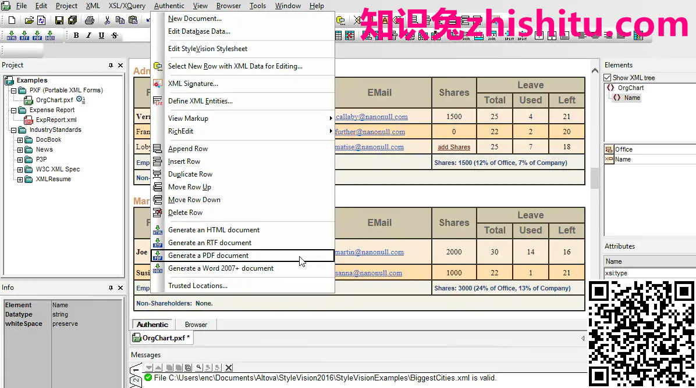Image resolution: width=696 pixels, height=388 pixels.
Task: Collapse the PXF (Portable XML Forms) folder
Action: pyautogui.click(x=14, y=91)
